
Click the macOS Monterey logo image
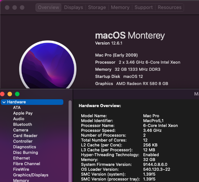(x=48, y=64)
